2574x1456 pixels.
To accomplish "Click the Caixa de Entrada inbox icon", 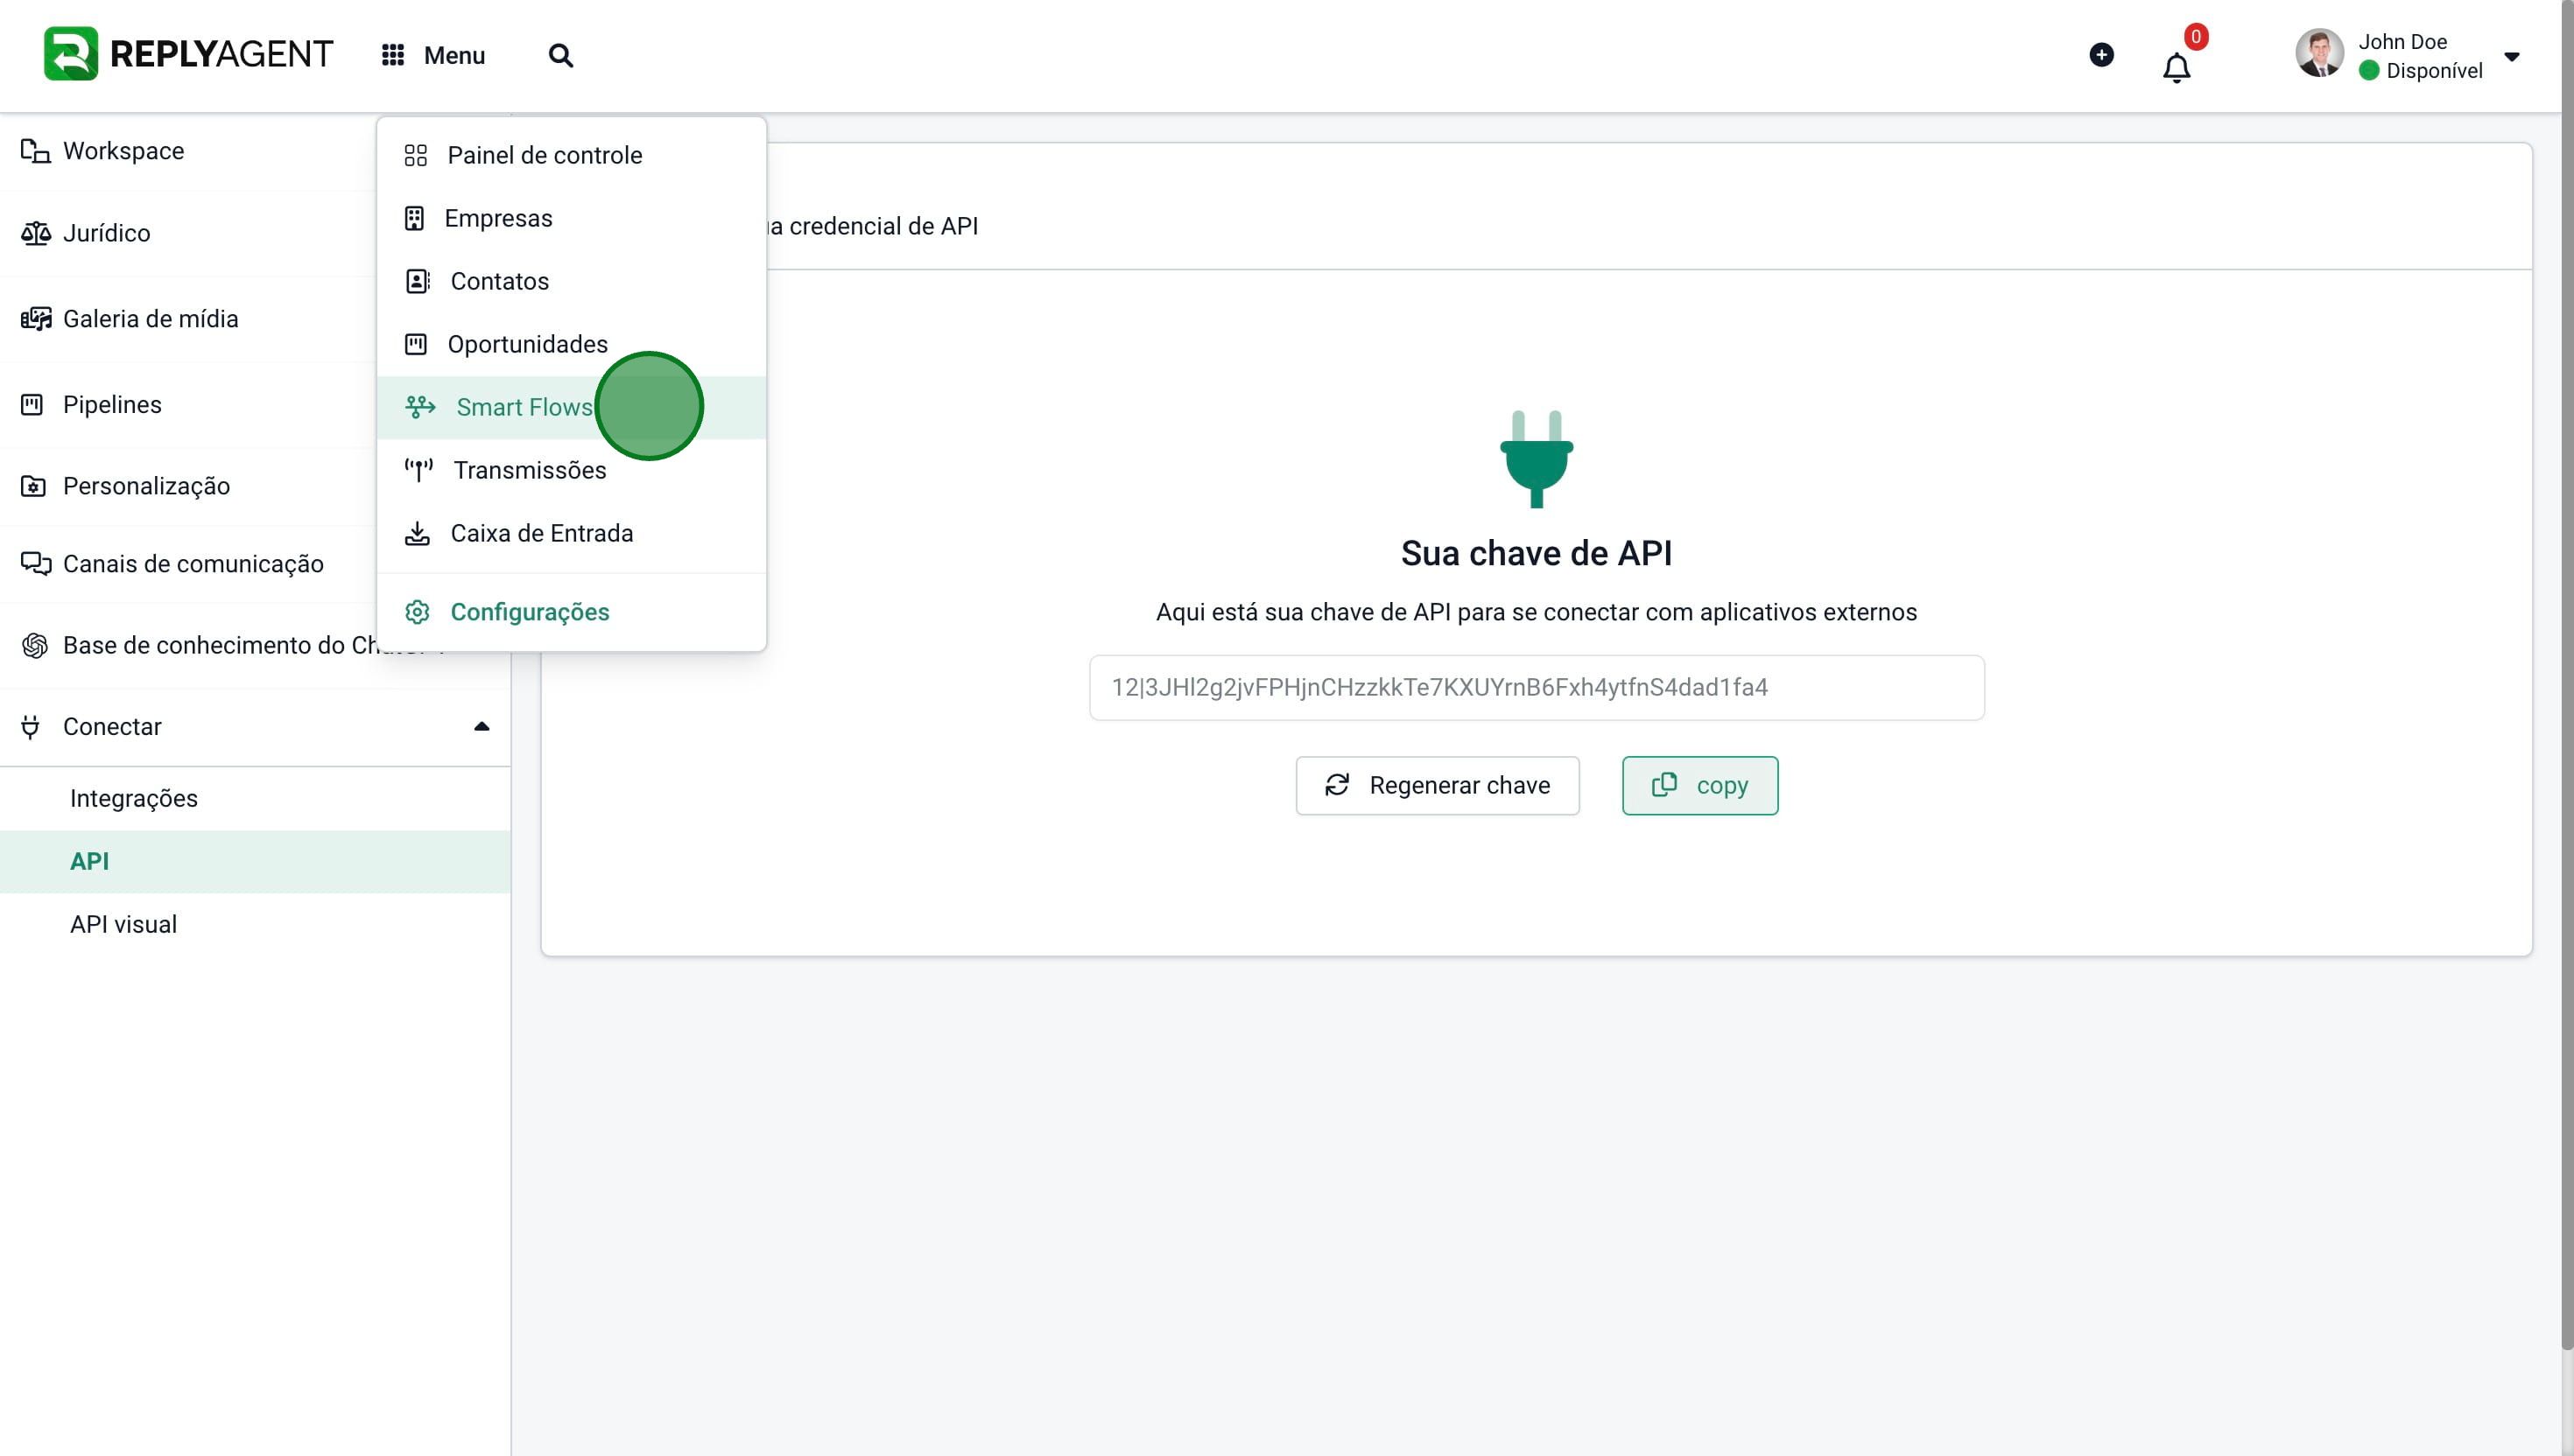I will coord(417,533).
